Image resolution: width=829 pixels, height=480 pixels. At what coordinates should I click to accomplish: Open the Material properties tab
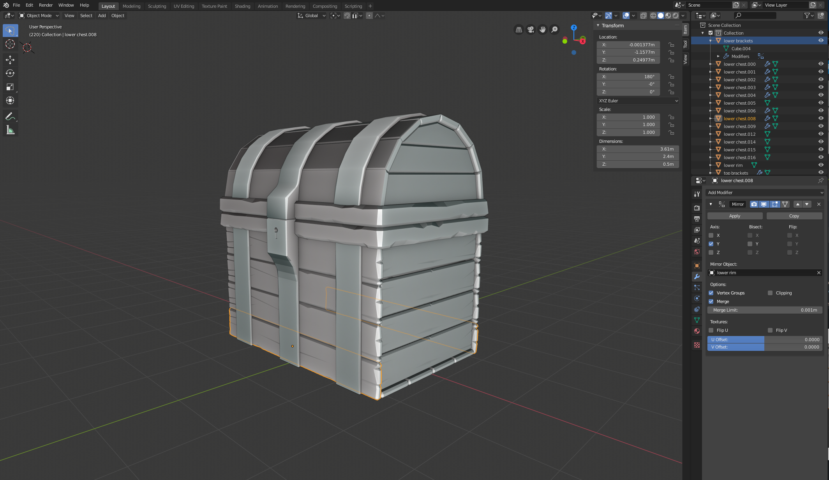pos(697,331)
